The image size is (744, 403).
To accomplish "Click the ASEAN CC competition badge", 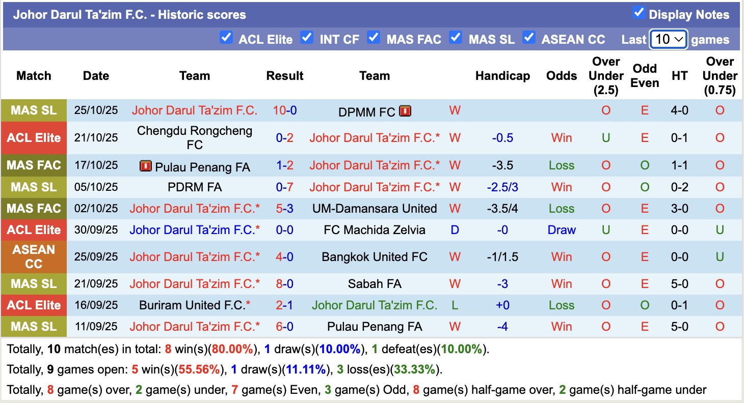I will pos(34,256).
